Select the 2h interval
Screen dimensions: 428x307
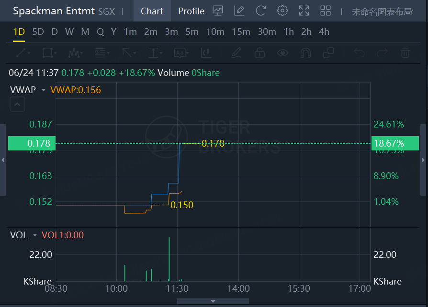(306, 32)
